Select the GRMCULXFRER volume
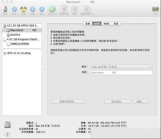Viewport: 161px width, 139px height. pos(22,44)
